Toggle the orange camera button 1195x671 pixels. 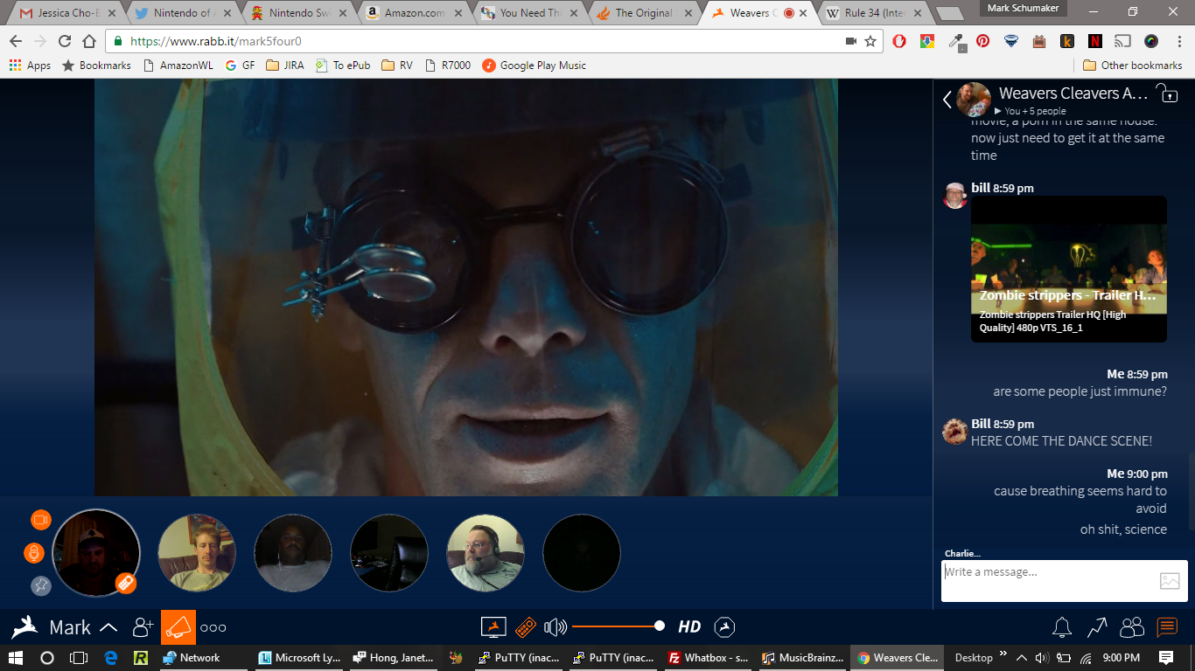click(40, 520)
